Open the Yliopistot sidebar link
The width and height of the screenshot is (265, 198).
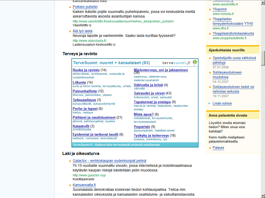point(219,10)
